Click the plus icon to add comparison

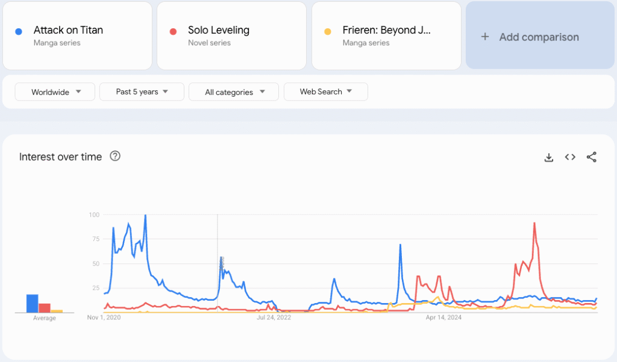click(485, 37)
